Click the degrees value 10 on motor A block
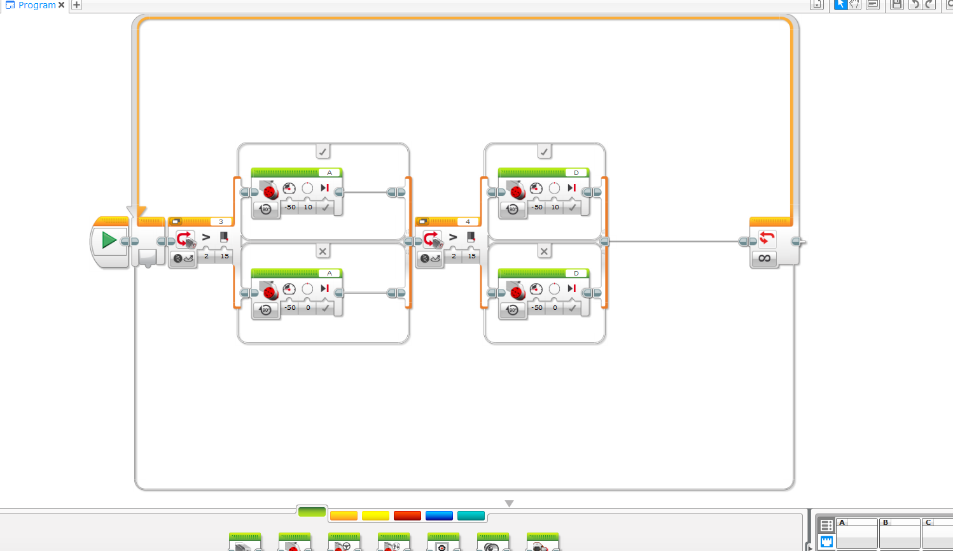 tap(307, 207)
